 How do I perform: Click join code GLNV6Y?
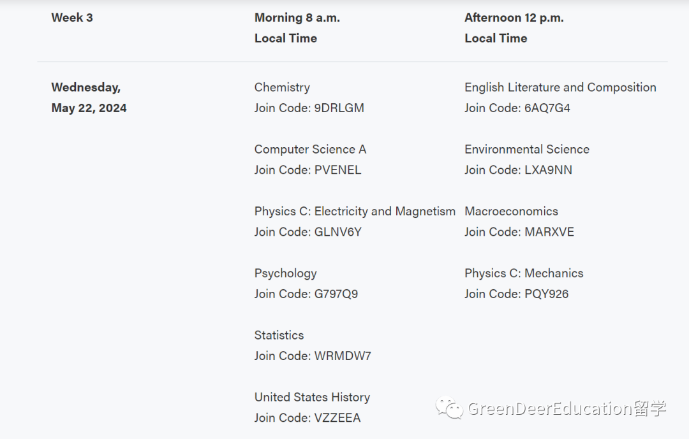pyautogui.click(x=307, y=232)
